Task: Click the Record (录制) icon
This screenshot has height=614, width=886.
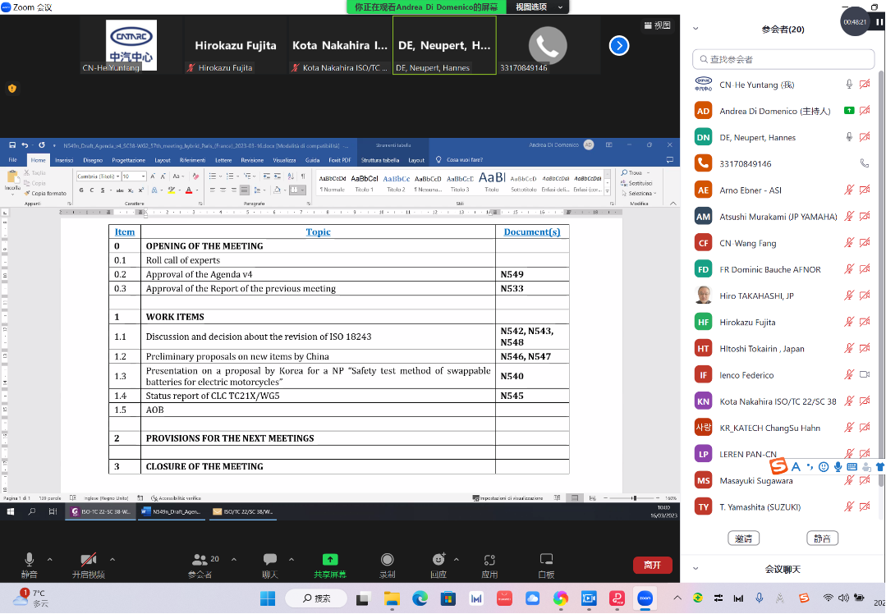Action: point(387,561)
